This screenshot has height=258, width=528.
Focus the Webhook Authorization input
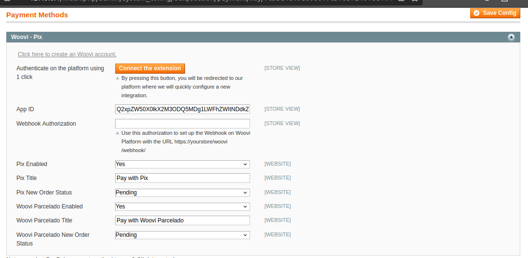(183, 124)
